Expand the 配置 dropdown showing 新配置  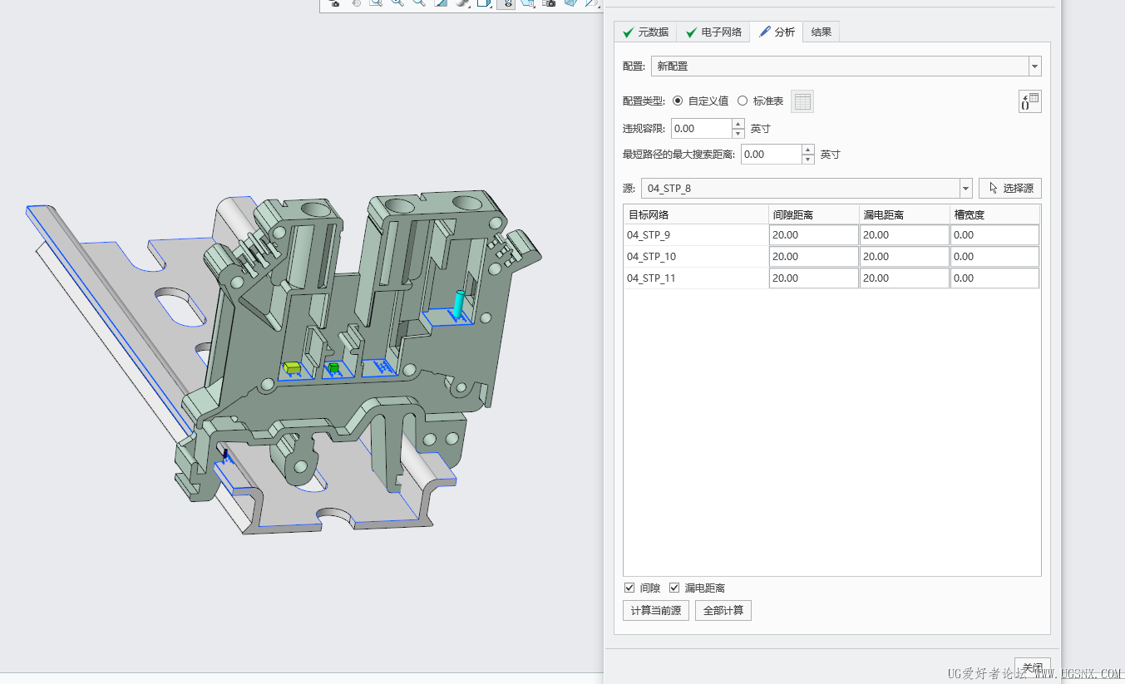tap(1035, 66)
